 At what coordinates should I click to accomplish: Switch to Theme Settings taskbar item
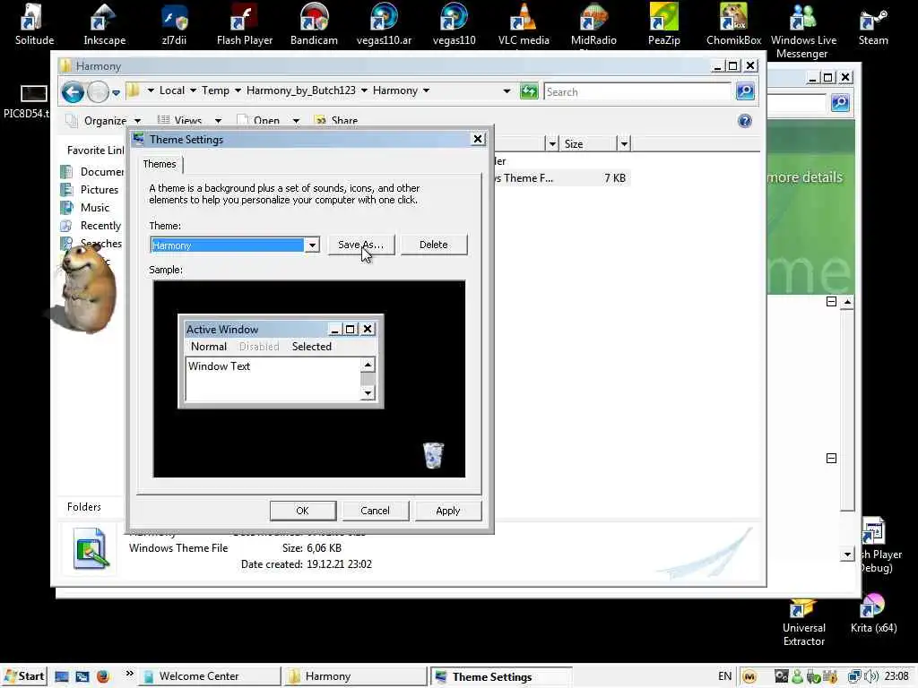(500, 676)
